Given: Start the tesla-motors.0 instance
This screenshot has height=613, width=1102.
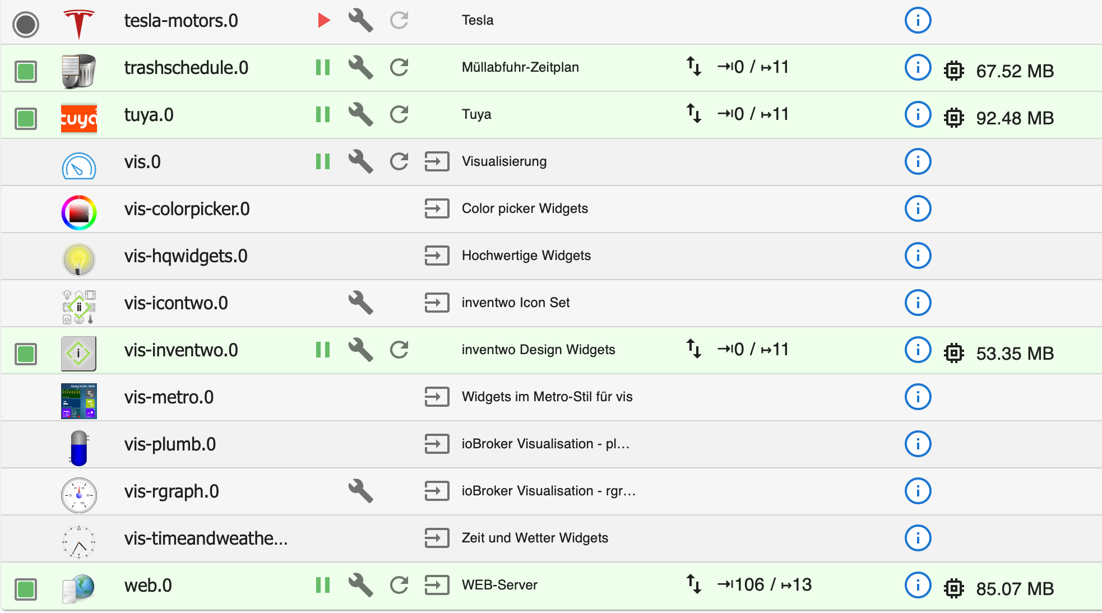Looking at the screenshot, I should pyautogui.click(x=323, y=21).
